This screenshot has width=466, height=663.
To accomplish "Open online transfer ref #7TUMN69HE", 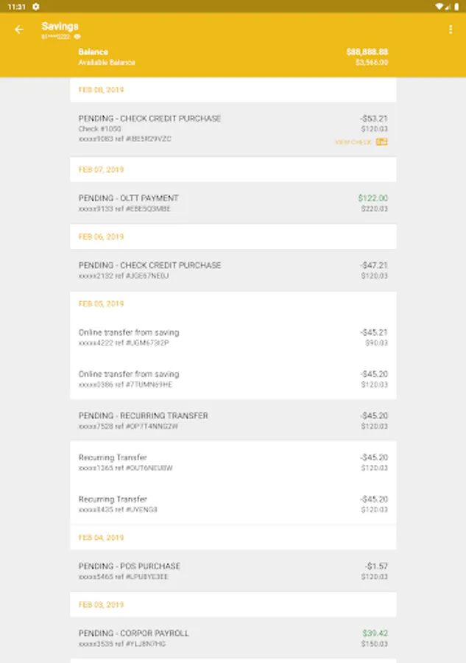I will tap(233, 379).
